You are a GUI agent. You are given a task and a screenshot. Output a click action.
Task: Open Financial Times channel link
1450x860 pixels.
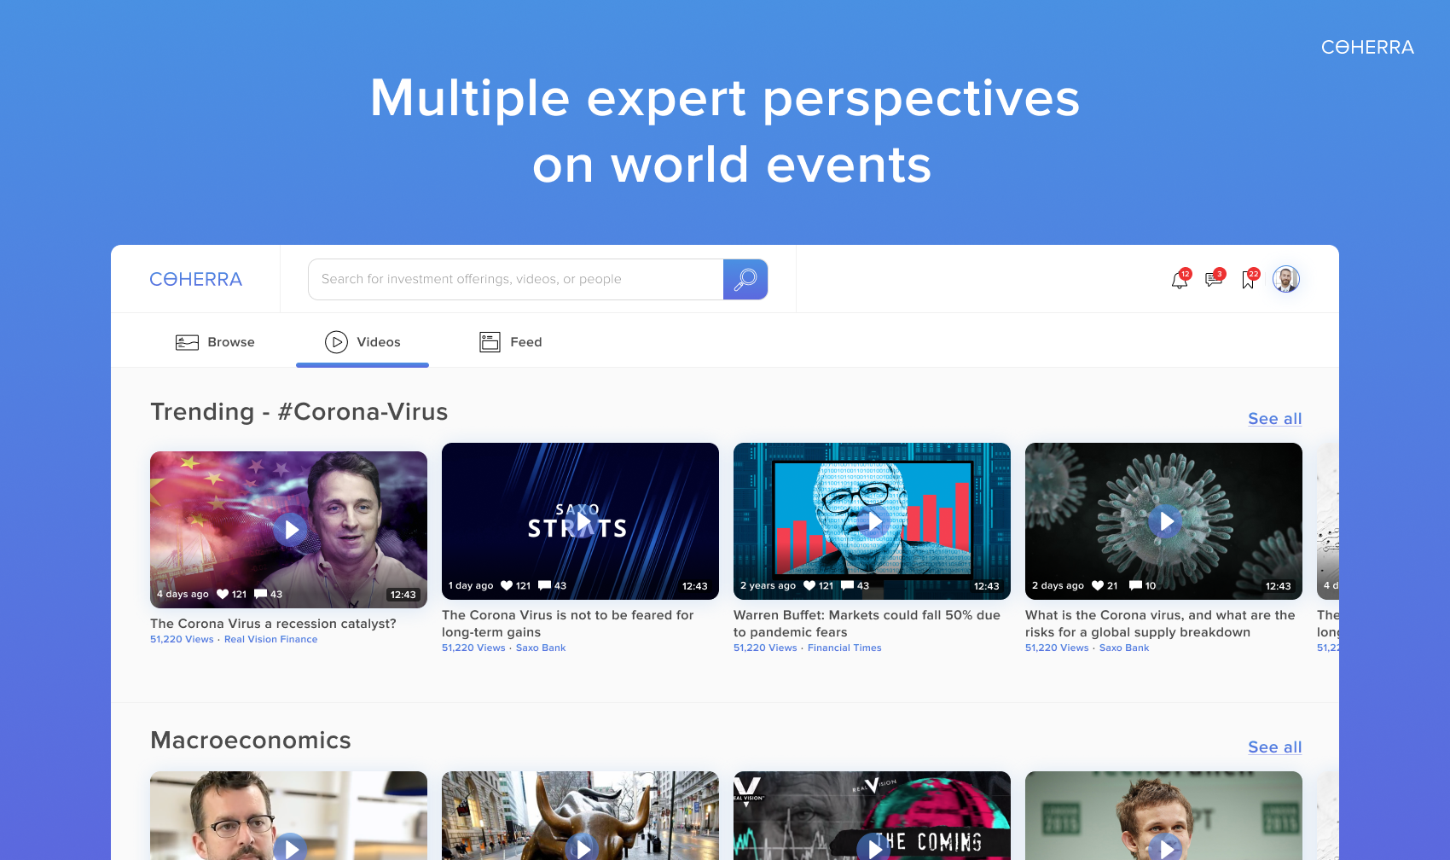tap(844, 648)
